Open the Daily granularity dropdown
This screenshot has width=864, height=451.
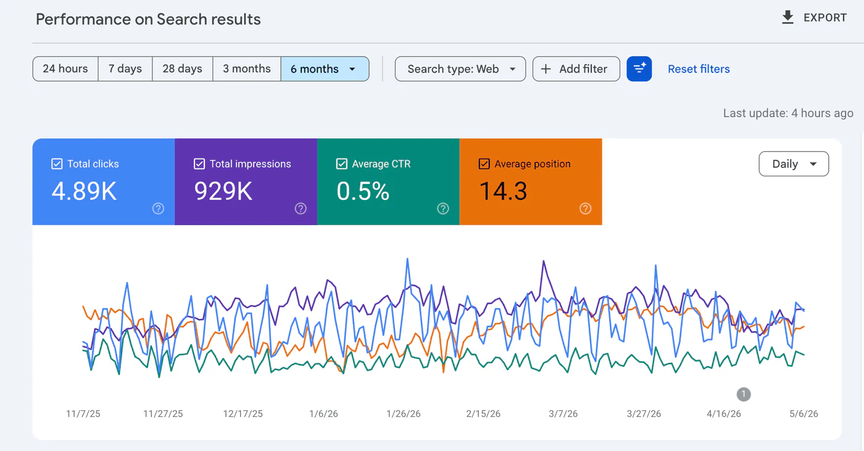pos(794,164)
